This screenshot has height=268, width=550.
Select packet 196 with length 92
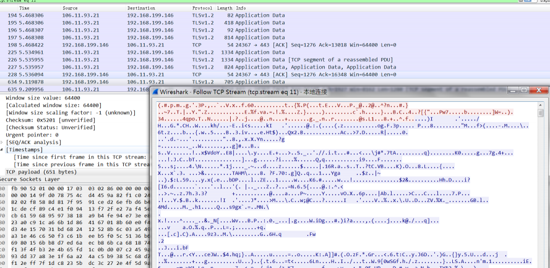coord(275,30)
